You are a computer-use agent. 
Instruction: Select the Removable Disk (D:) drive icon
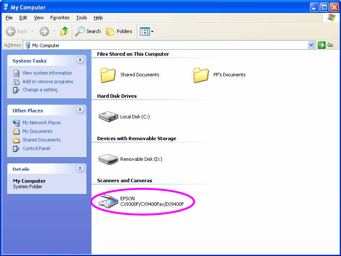(108, 159)
